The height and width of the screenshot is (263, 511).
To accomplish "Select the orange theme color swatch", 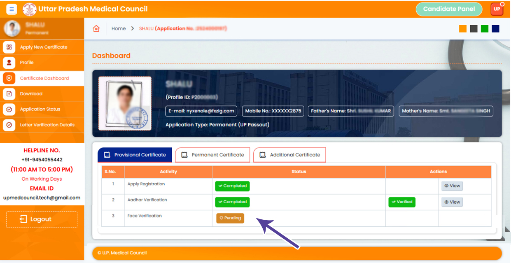I will pyautogui.click(x=463, y=28).
